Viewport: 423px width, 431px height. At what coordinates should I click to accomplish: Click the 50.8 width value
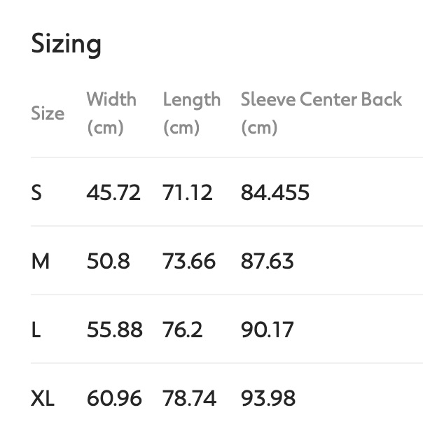108,261
